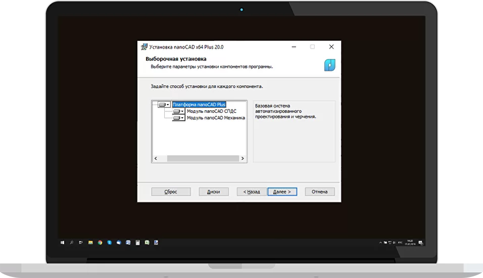Show hidden system tray icons
Screen dimensions: 483x278
(x=381, y=243)
